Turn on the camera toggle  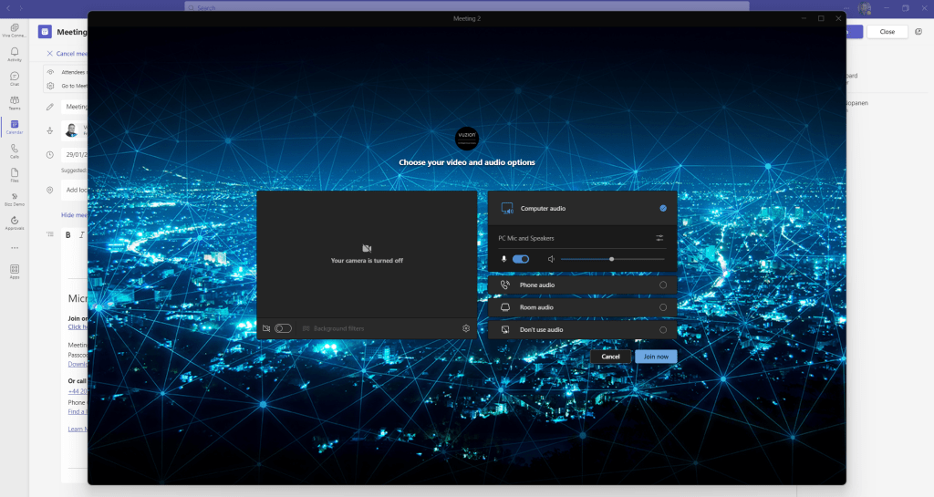(283, 328)
